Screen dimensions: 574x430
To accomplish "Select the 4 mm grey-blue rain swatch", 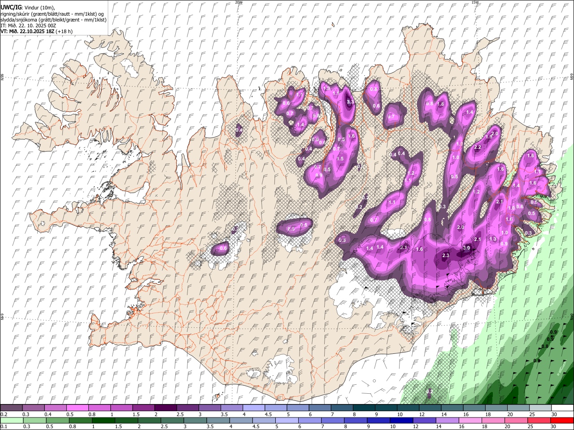I will coord(240,421).
